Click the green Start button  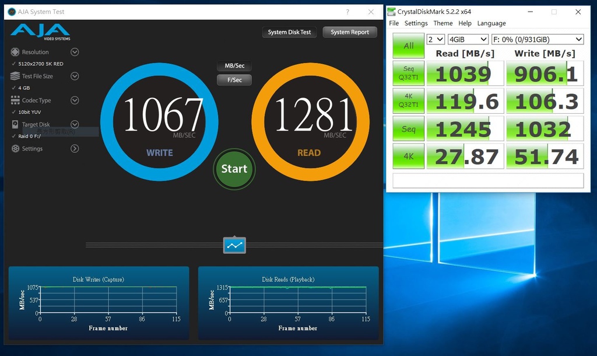coord(234,169)
